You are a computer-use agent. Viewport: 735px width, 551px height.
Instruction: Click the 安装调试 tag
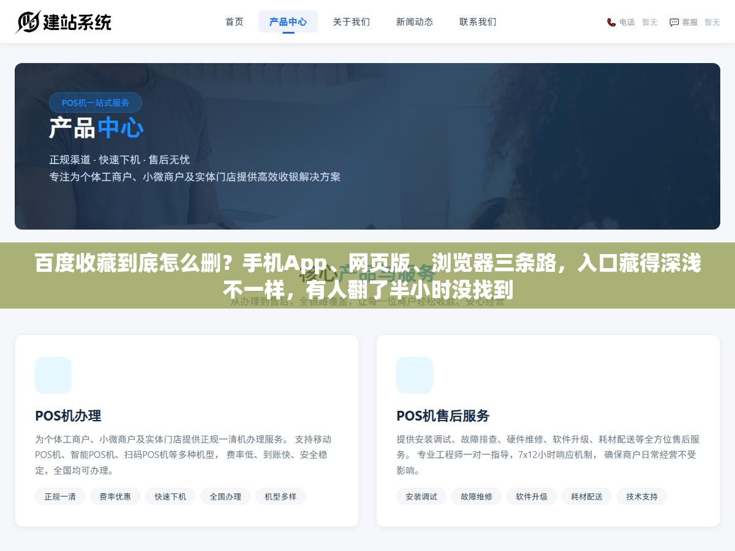point(421,497)
